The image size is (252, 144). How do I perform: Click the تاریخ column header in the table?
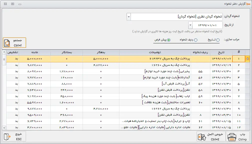click(x=221, y=52)
